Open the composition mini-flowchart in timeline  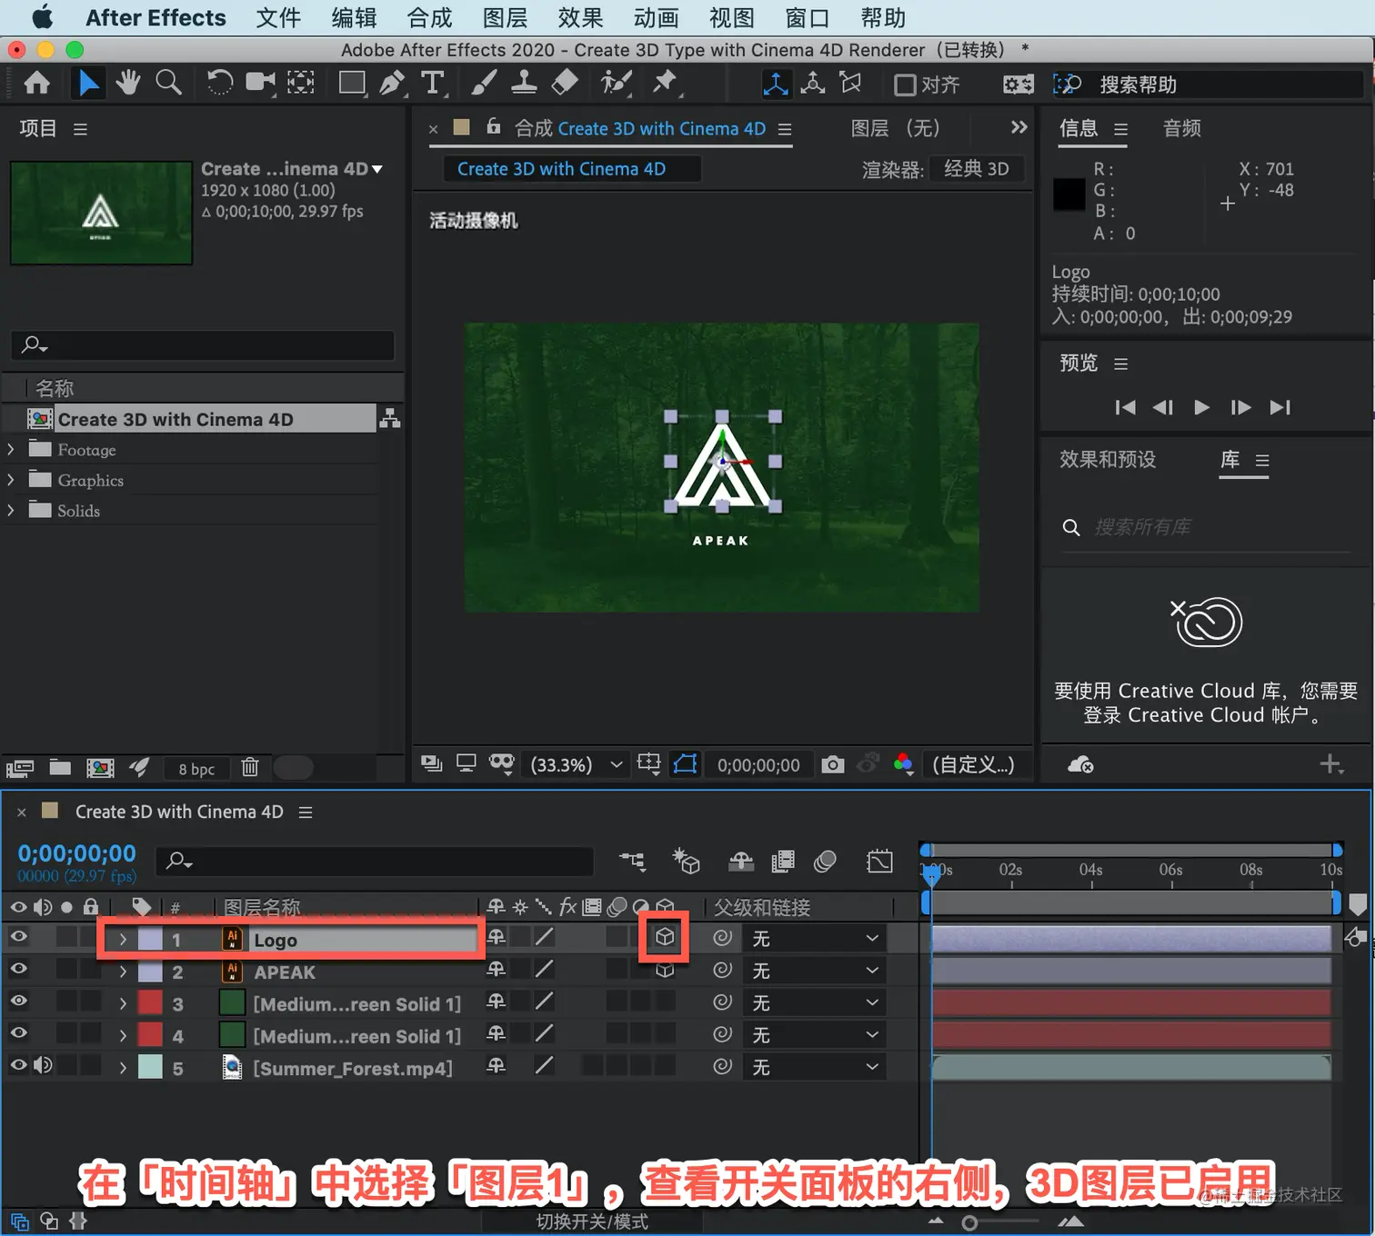[632, 861]
